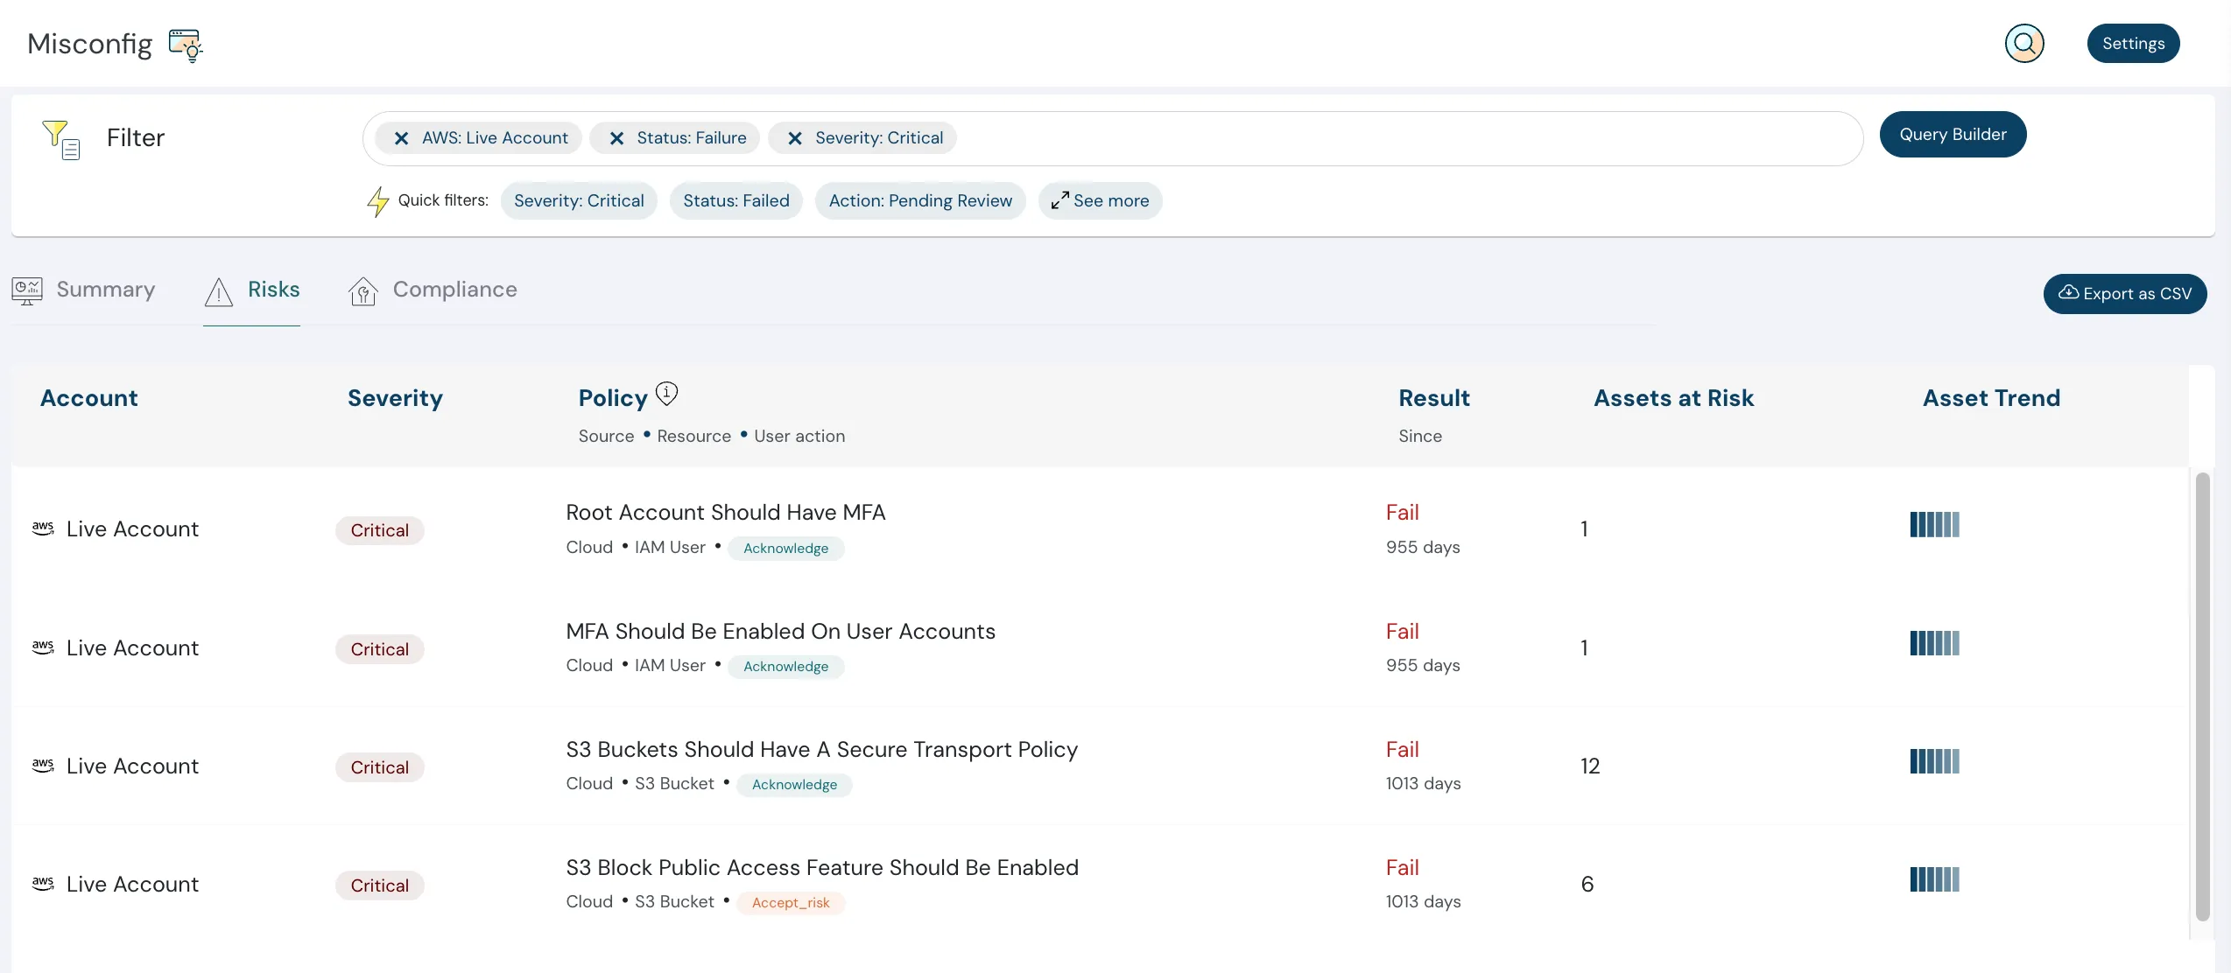Open S3 Block Public Access Feature policy
Image resolution: width=2231 pixels, height=973 pixels.
[822, 867]
